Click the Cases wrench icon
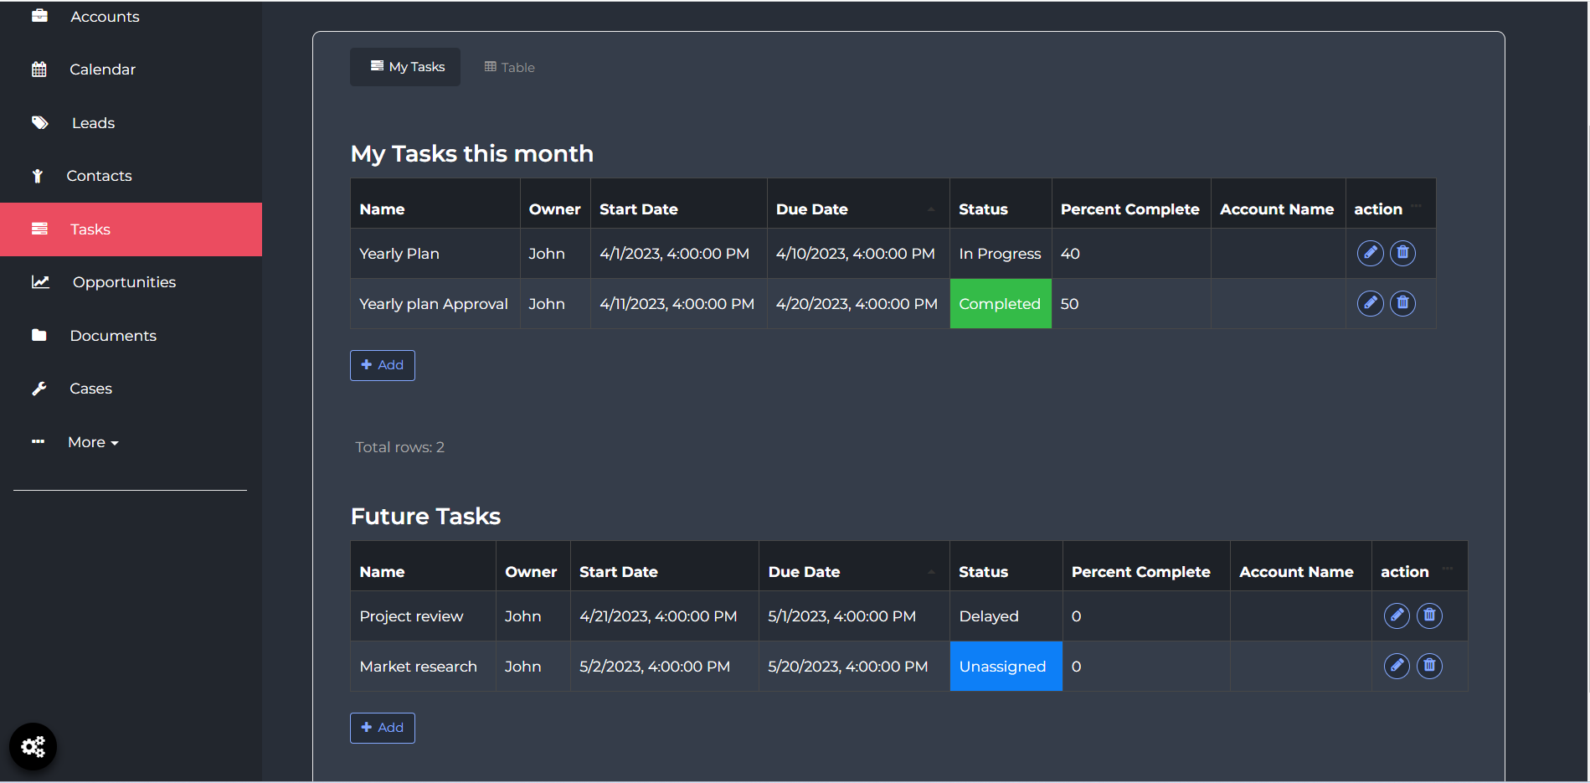The height and width of the screenshot is (783, 1590). pos(39,389)
